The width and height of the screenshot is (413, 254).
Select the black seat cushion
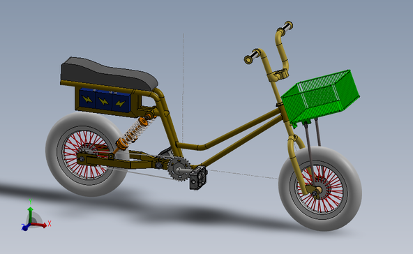click(109, 73)
